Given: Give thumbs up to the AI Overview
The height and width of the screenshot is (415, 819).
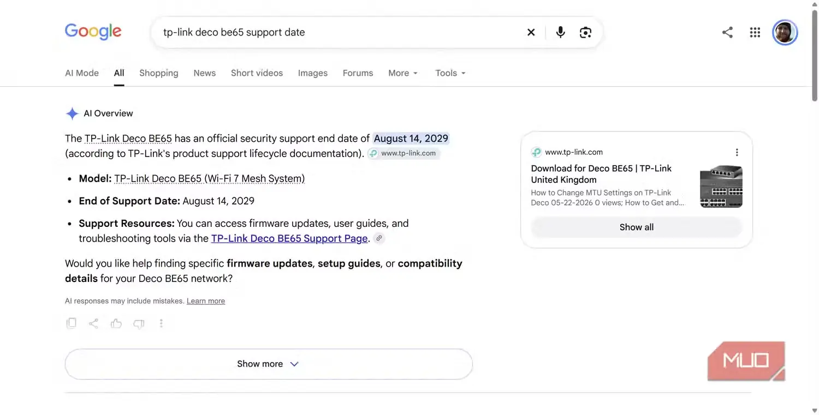Looking at the screenshot, I should click(116, 323).
